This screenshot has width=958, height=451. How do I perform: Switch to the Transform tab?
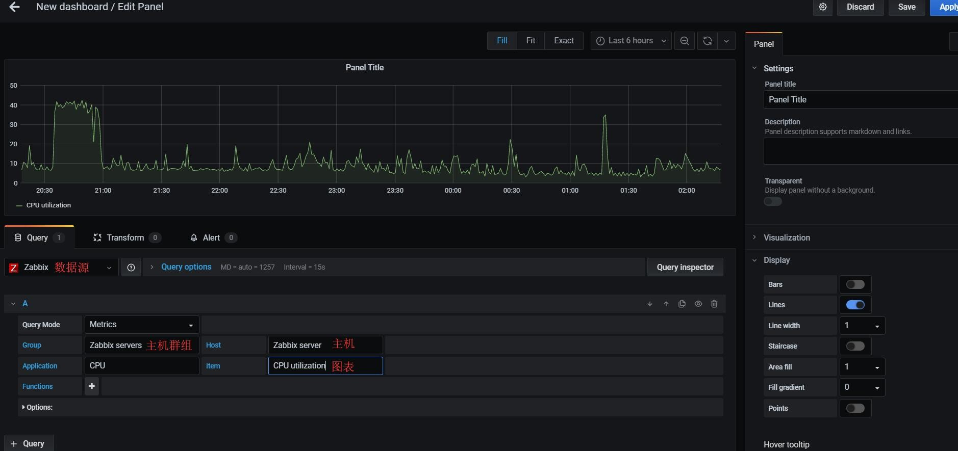[x=127, y=237]
